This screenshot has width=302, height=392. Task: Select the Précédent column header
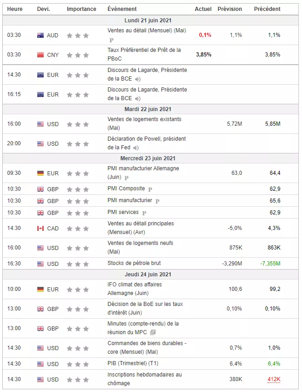pos(267,9)
